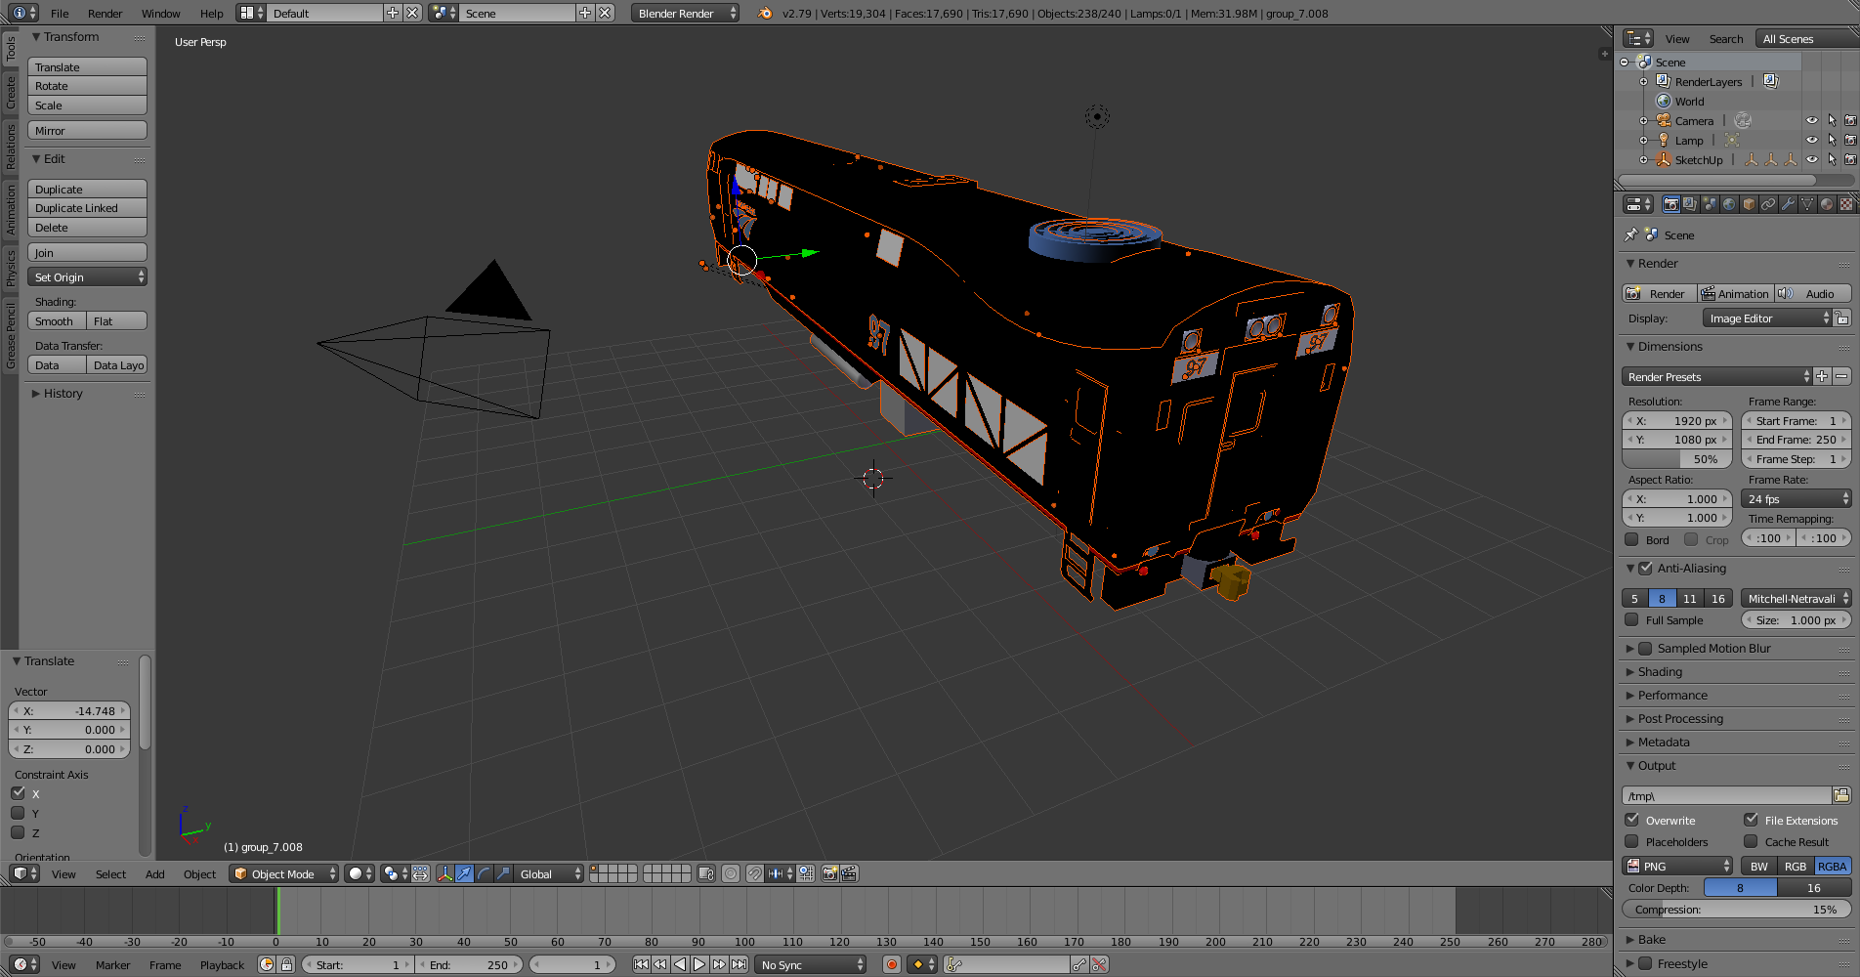Click the Lamp bulb icon in outliner
1860x977 pixels.
tap(1664, 140)
